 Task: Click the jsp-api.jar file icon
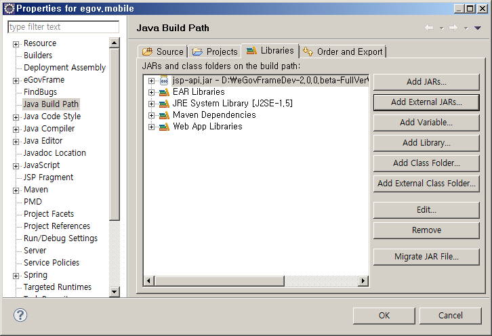163,81
